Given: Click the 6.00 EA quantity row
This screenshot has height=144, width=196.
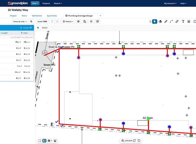Looking at the screenshot, I should 17,48.
